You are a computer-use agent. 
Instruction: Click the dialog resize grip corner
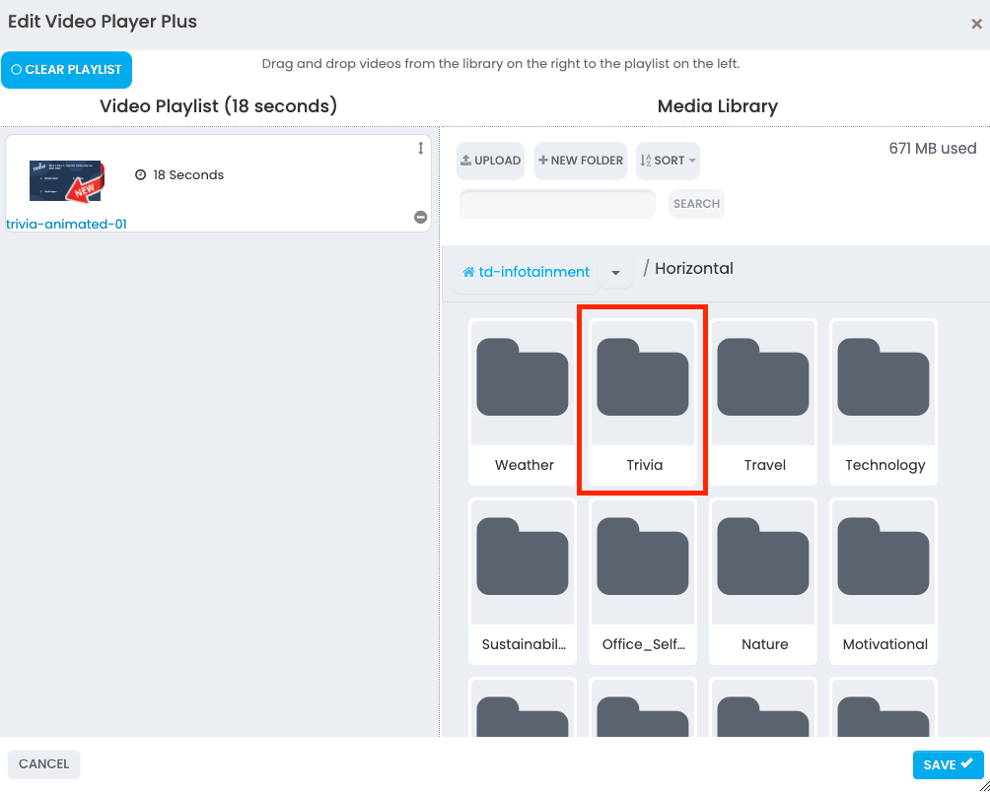click(x=984, y=786)
